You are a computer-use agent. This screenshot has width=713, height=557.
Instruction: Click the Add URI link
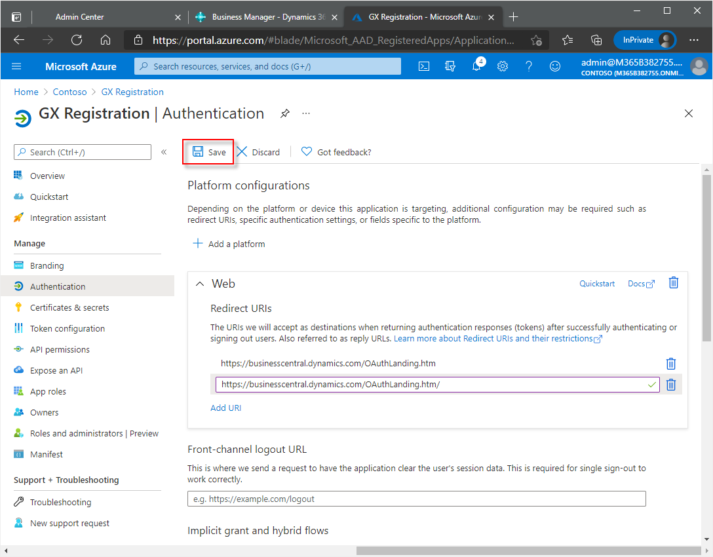(225, 408)
